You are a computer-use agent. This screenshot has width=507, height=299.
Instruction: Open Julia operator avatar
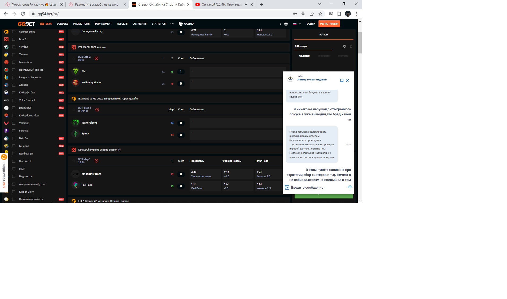click(x=290, y=78)
